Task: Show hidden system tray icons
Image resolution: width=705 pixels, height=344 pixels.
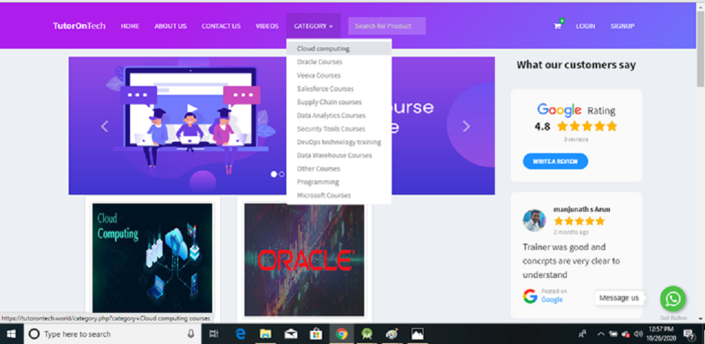Action: click(600, 334)
